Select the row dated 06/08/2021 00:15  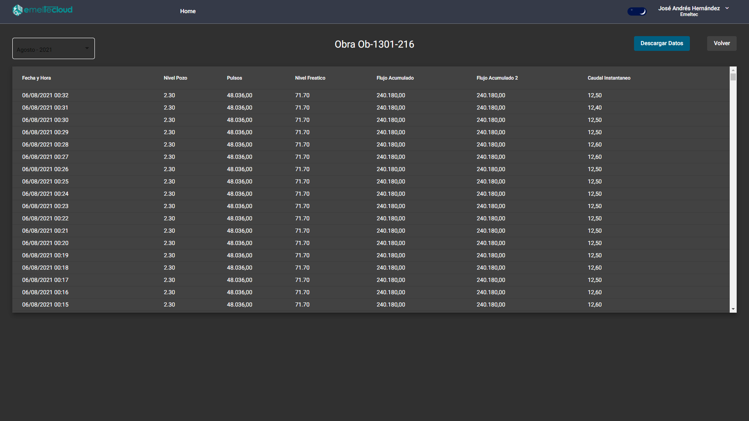coord(371,305)
